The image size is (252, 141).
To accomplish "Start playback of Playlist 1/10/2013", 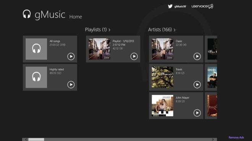I will click(x=134, y=57).
